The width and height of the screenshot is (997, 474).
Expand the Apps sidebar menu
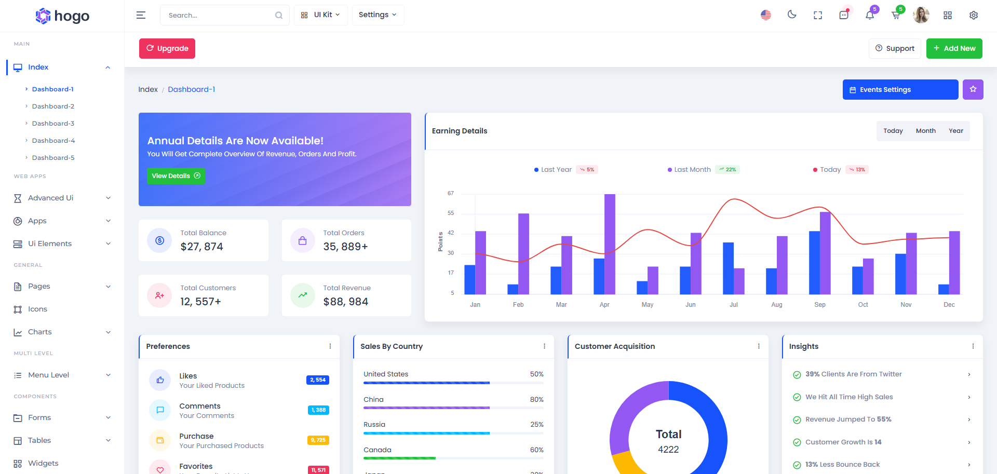pos(62,221)
